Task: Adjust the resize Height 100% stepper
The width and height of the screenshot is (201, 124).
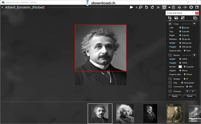Action: coord(180,63)
